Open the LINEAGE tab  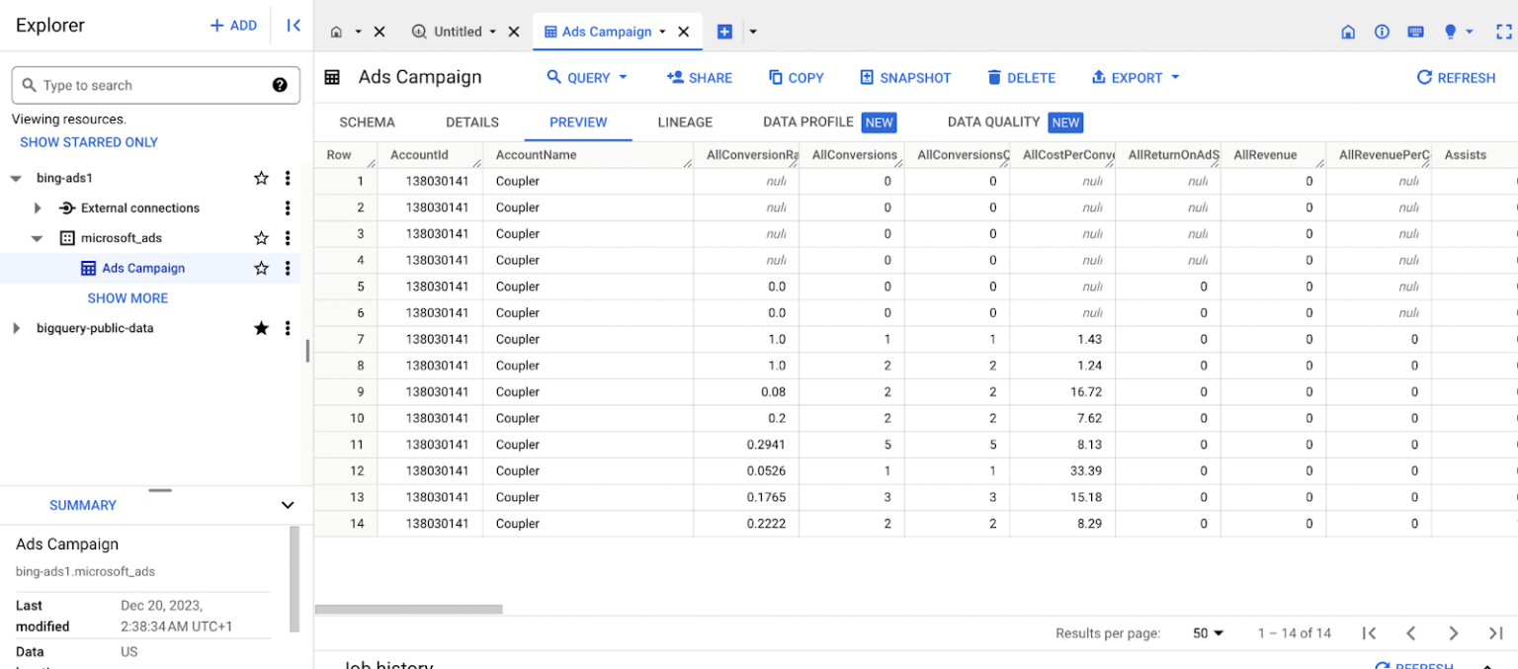coord(684,122)
